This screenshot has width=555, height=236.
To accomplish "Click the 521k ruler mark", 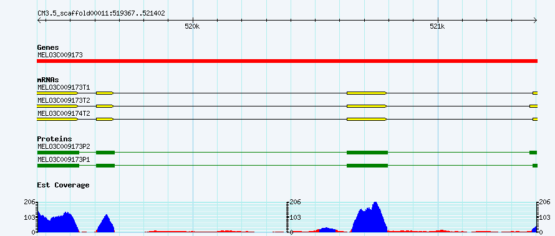I will 438,27.
